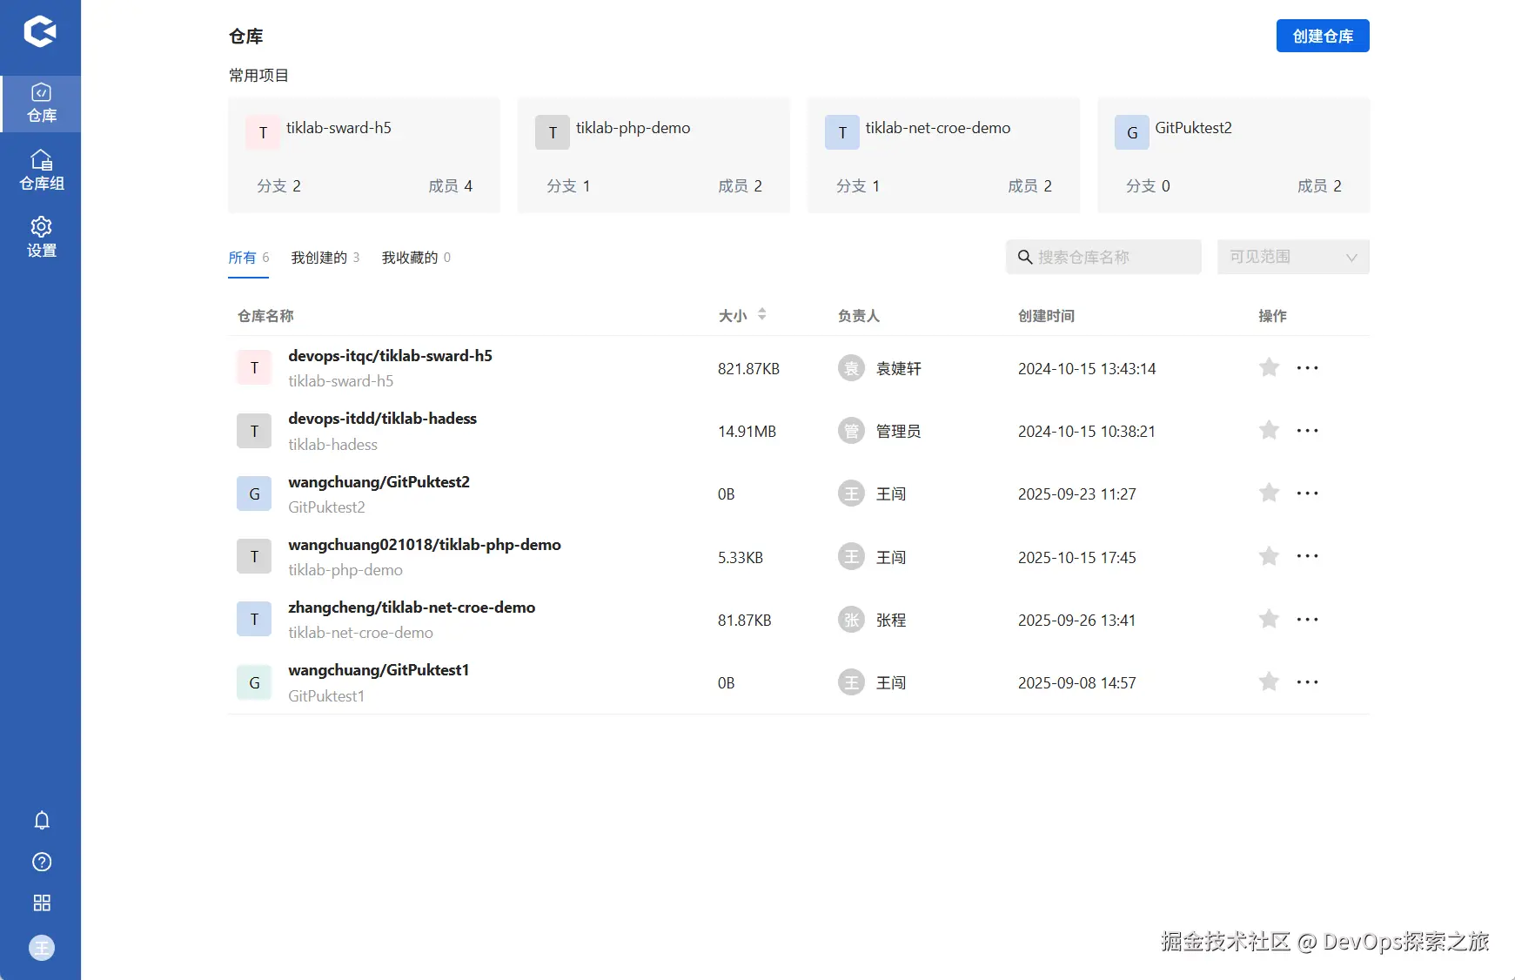
Task: Click the search magnifier icon
Action: 1025,257
